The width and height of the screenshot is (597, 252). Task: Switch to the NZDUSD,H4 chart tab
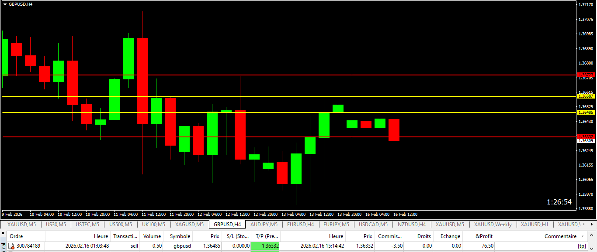(412, 225)
